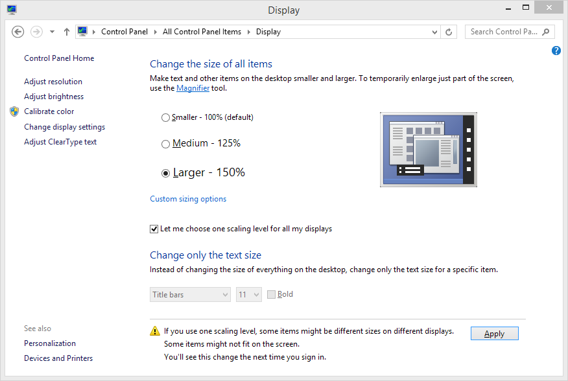Click the display scaling preview image
568x381 pixels.
pos(429,150)
